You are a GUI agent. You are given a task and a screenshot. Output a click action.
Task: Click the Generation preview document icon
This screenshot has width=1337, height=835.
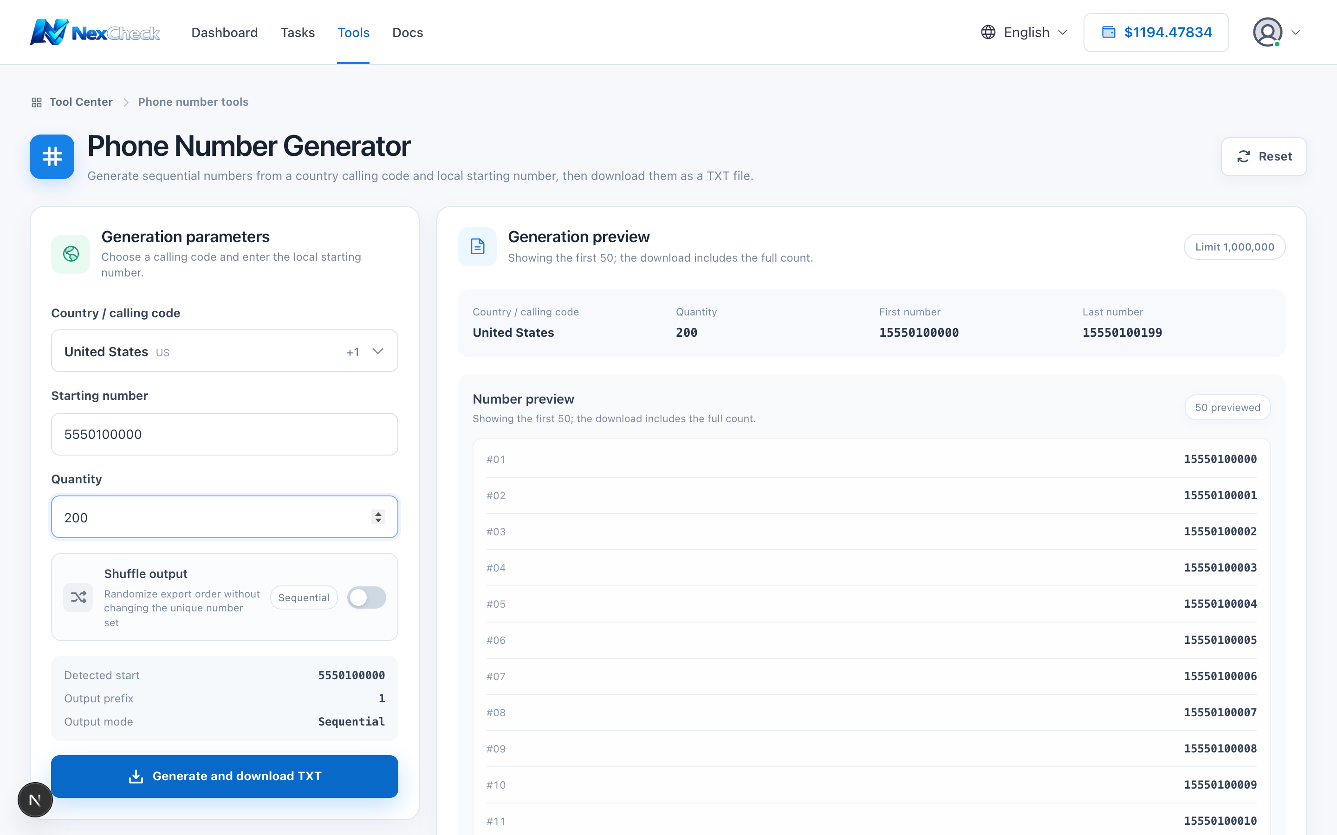[x=477, y=246]
